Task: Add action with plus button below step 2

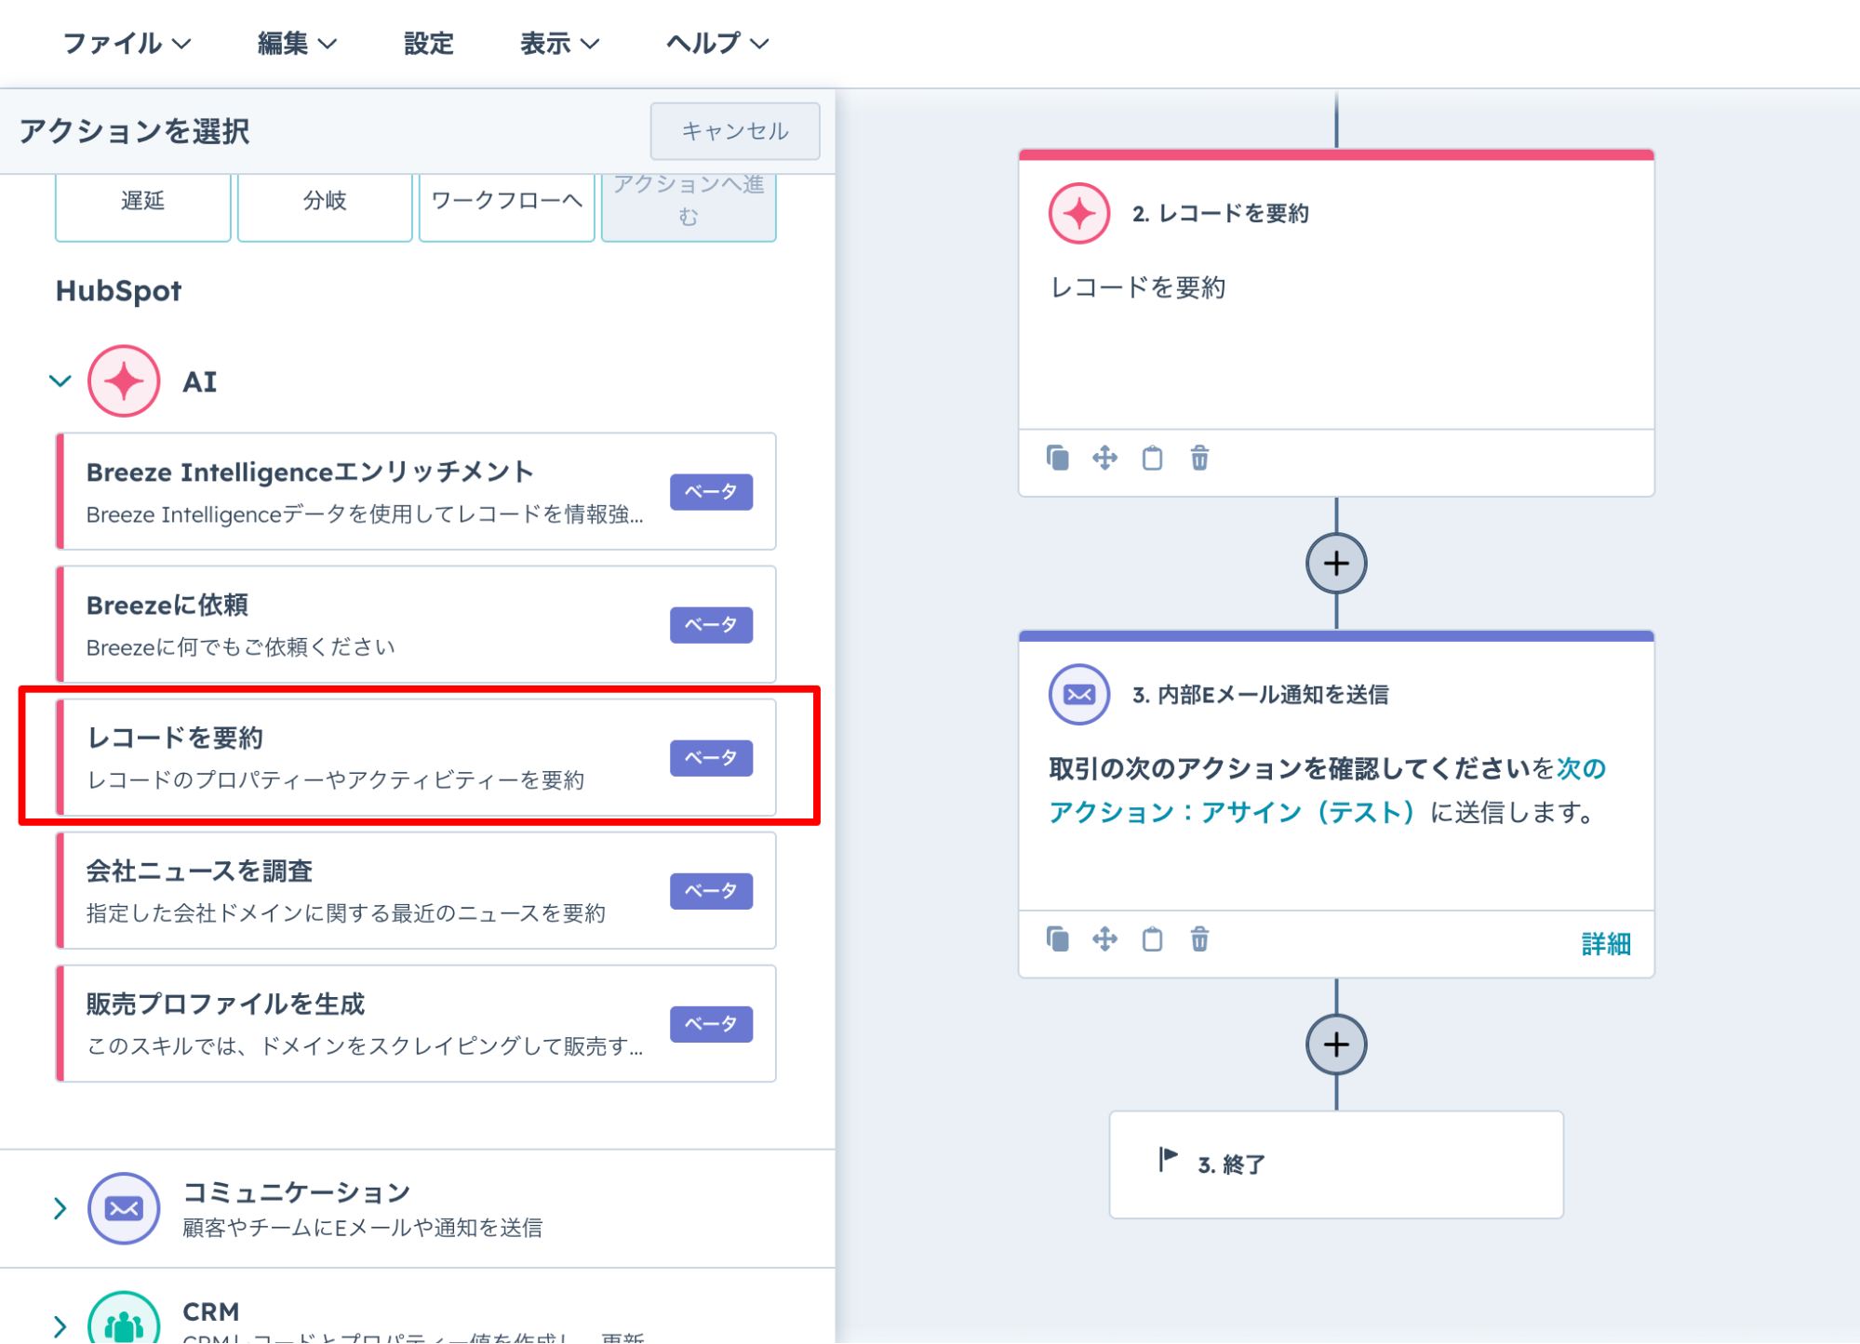Action: tap(1336, 563)
